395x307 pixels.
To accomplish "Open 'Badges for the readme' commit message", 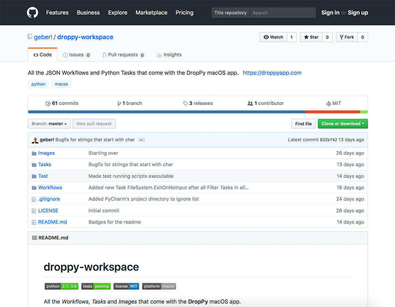I will point(114,222).
